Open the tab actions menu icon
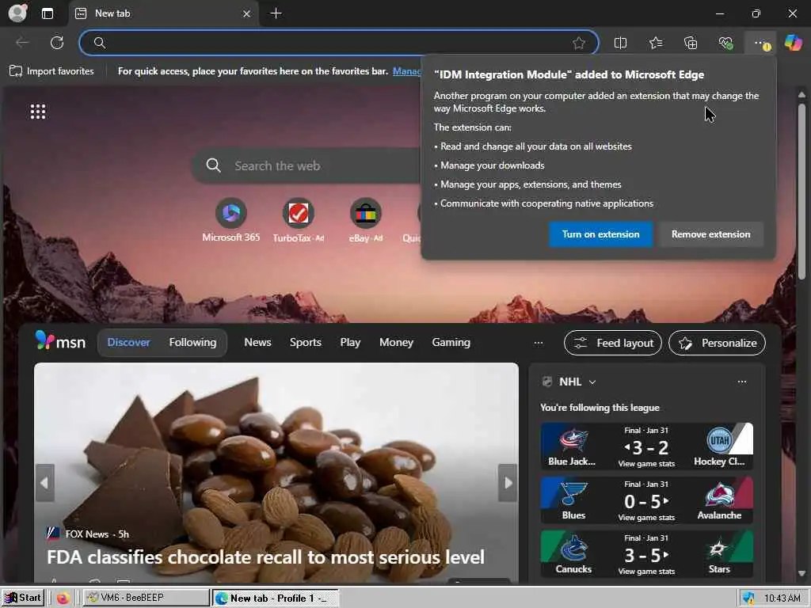The image size is (811, 608). (x=48, y=13)
